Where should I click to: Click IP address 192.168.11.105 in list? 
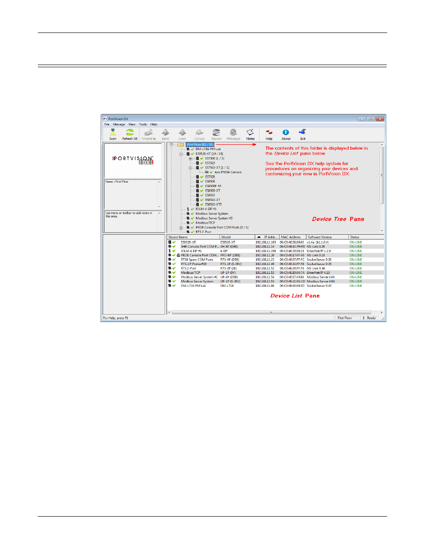coord(266,242)
